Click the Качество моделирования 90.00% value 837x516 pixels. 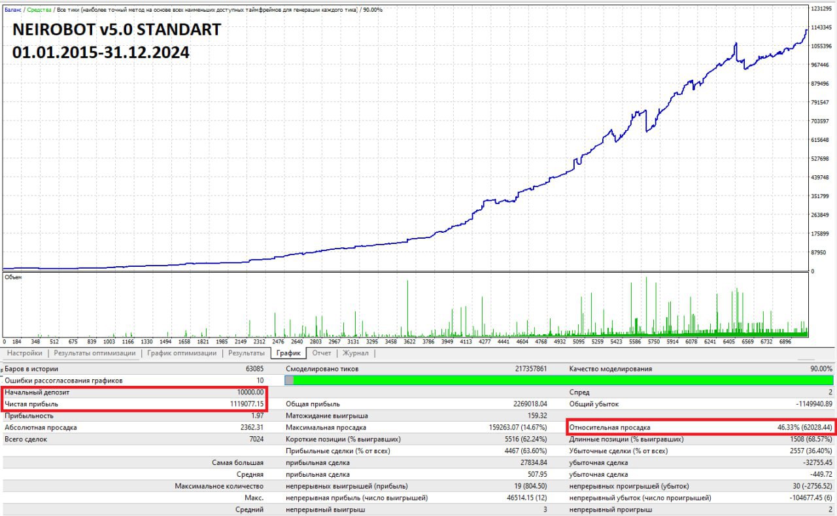[x=821, y=369]
